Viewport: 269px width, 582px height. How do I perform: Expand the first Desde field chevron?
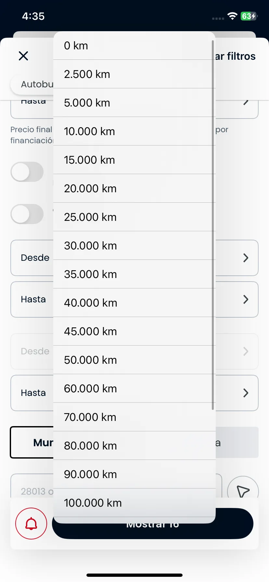tap(246, 258)
